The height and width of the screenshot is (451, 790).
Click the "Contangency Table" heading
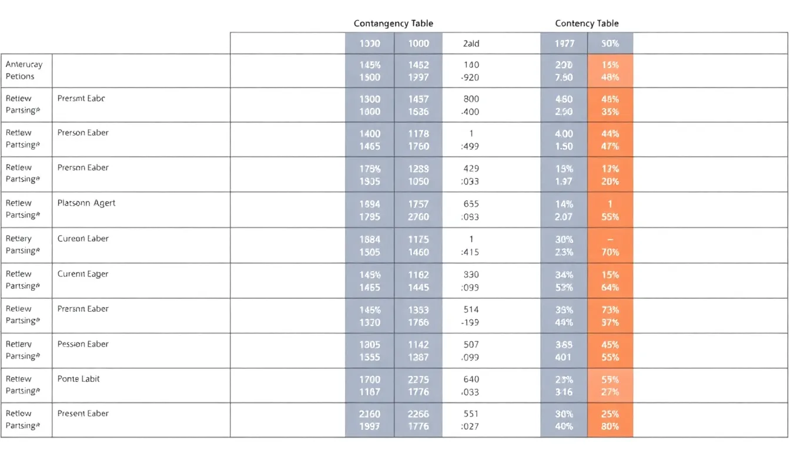[x=393, y=23]
